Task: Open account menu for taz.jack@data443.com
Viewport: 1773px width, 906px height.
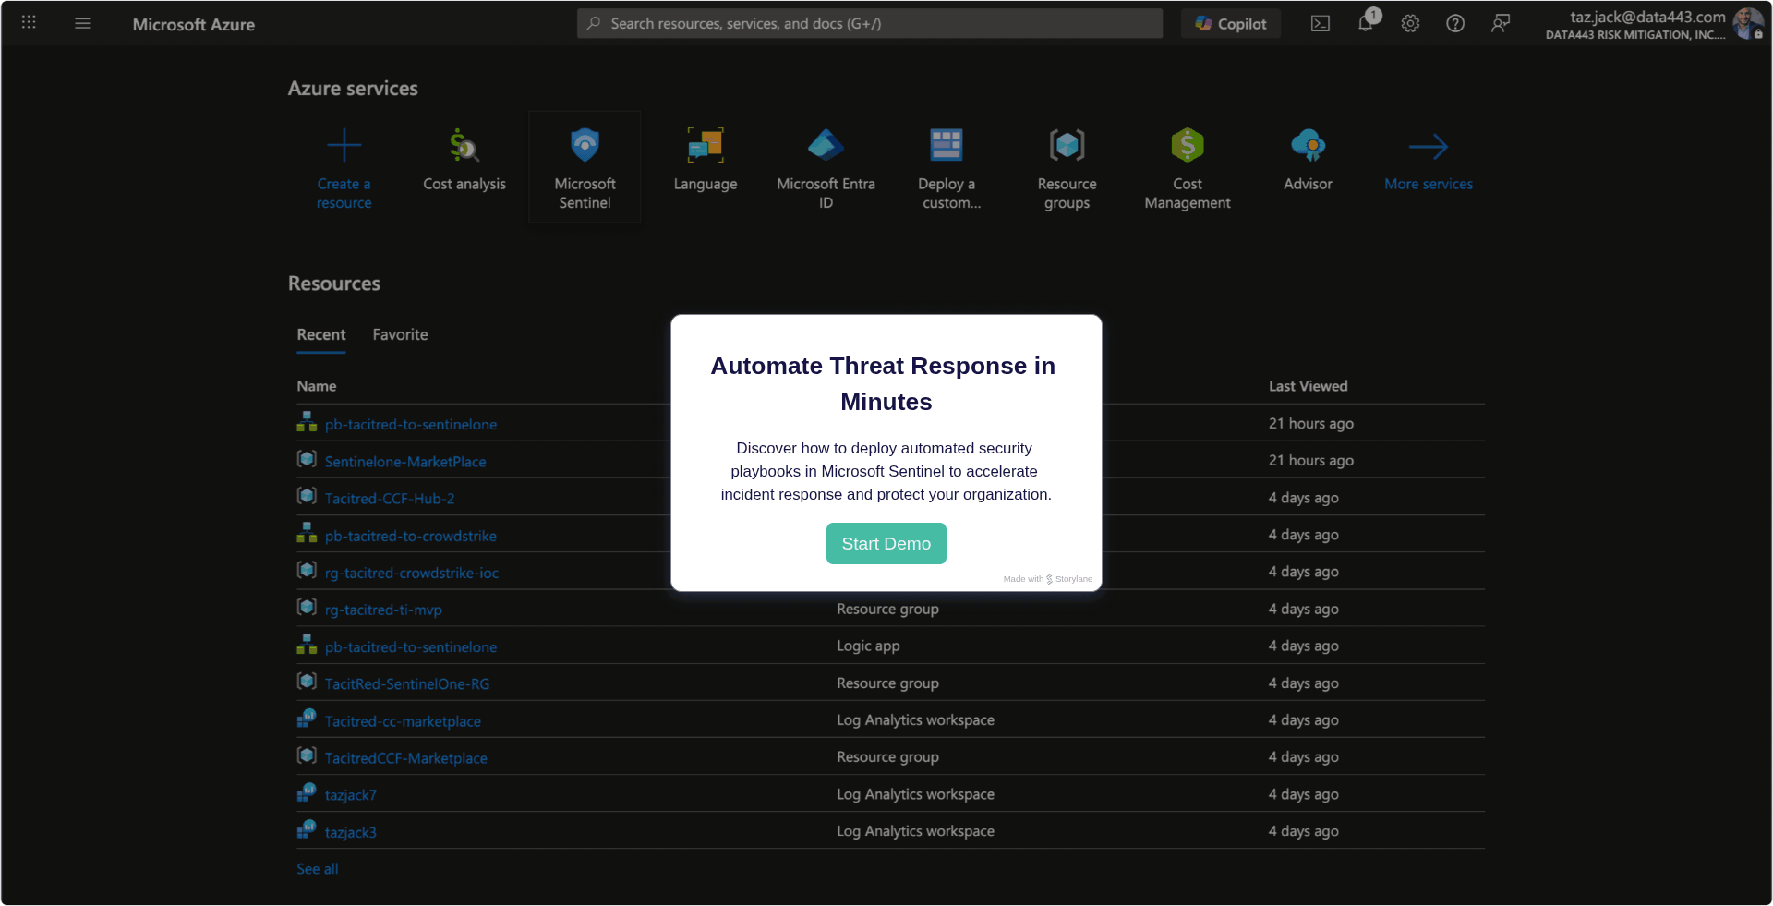Action: pyautogui.click(x=1653, y=24)
